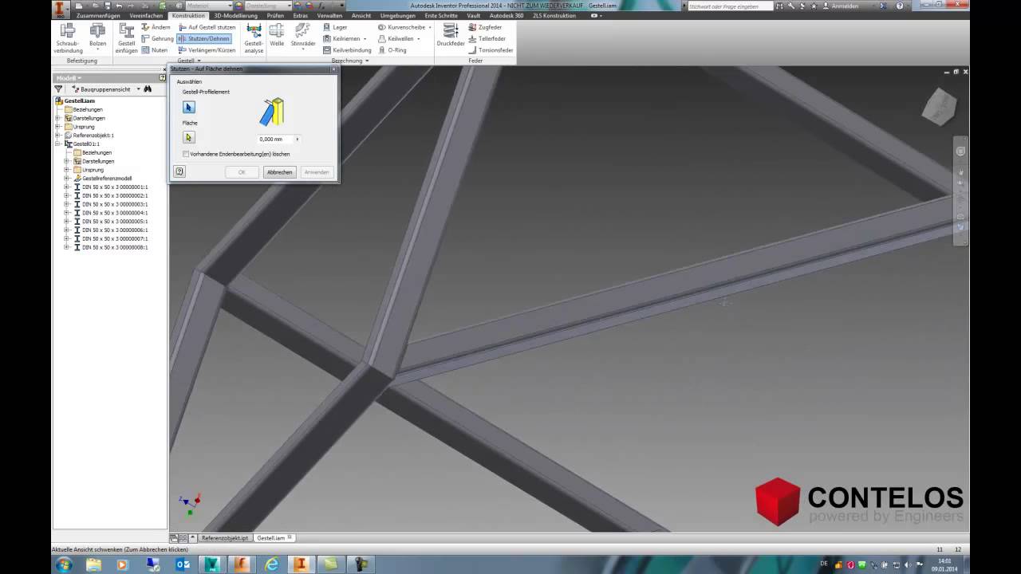Toggle the Fläche selection arrow button
1021x574 pixels.
[189, 137]
